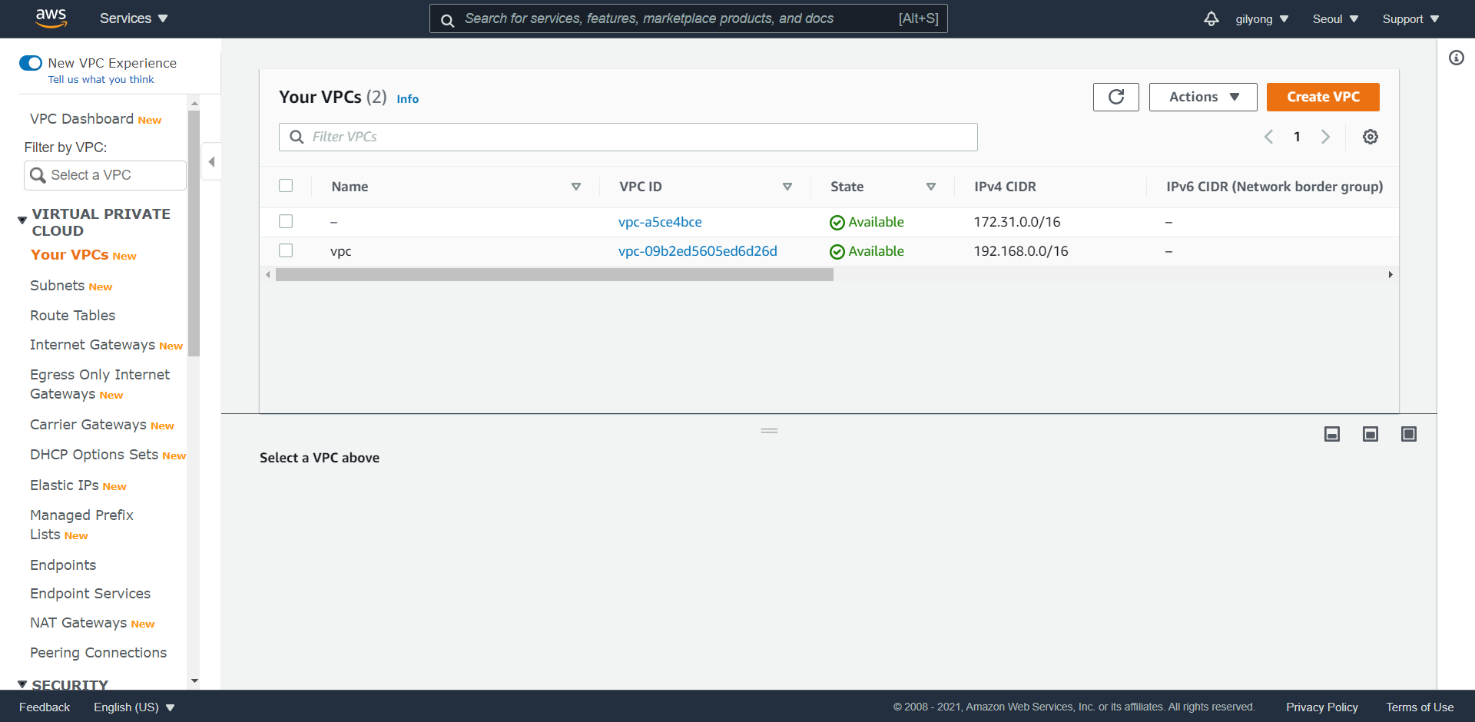
Task: Open Endpoint Services page
Action: (x=90, y=594)
